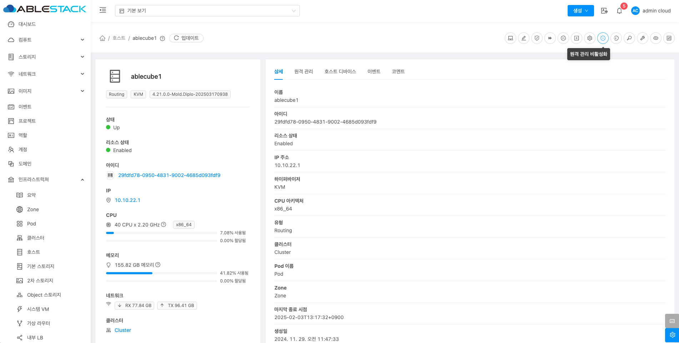Click the shield check icon in toolbar
This screenshot has height=343, width=679.
click(537, 38)
